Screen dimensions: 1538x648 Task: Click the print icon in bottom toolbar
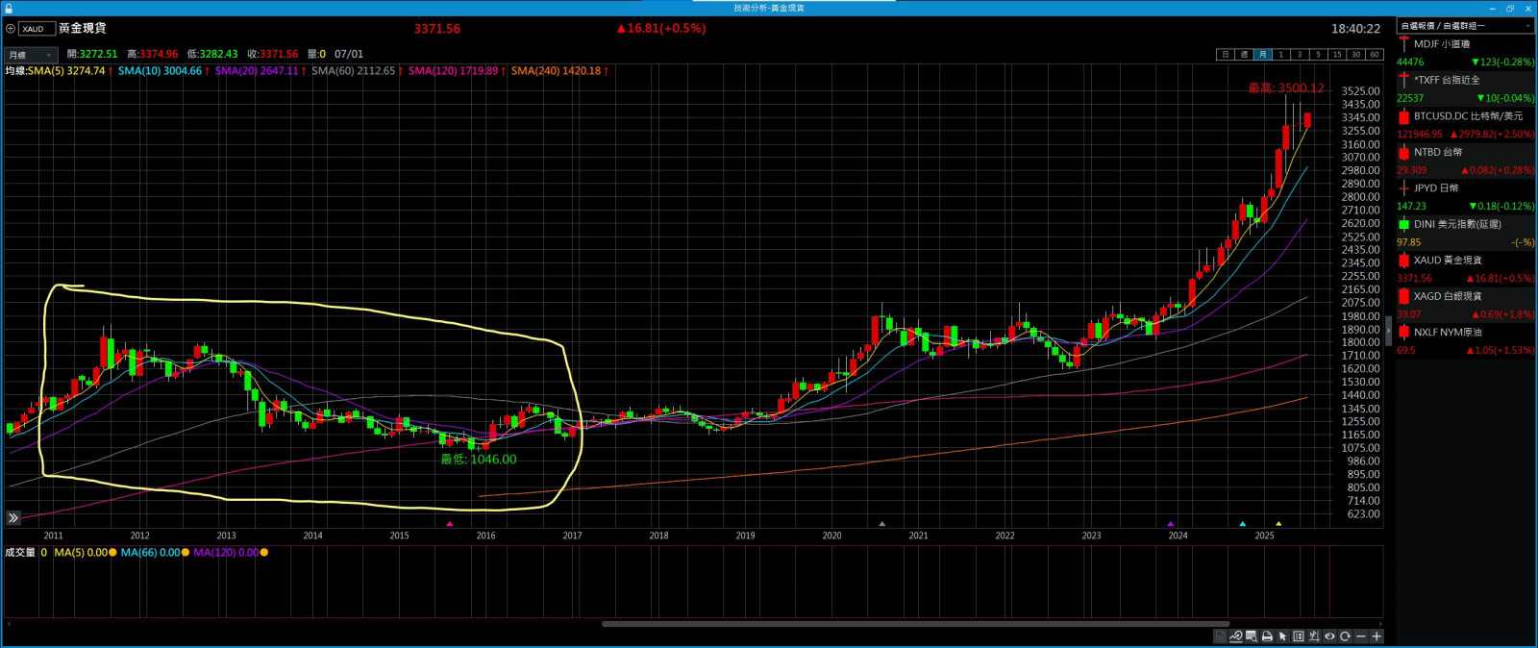coord(1267,636)
